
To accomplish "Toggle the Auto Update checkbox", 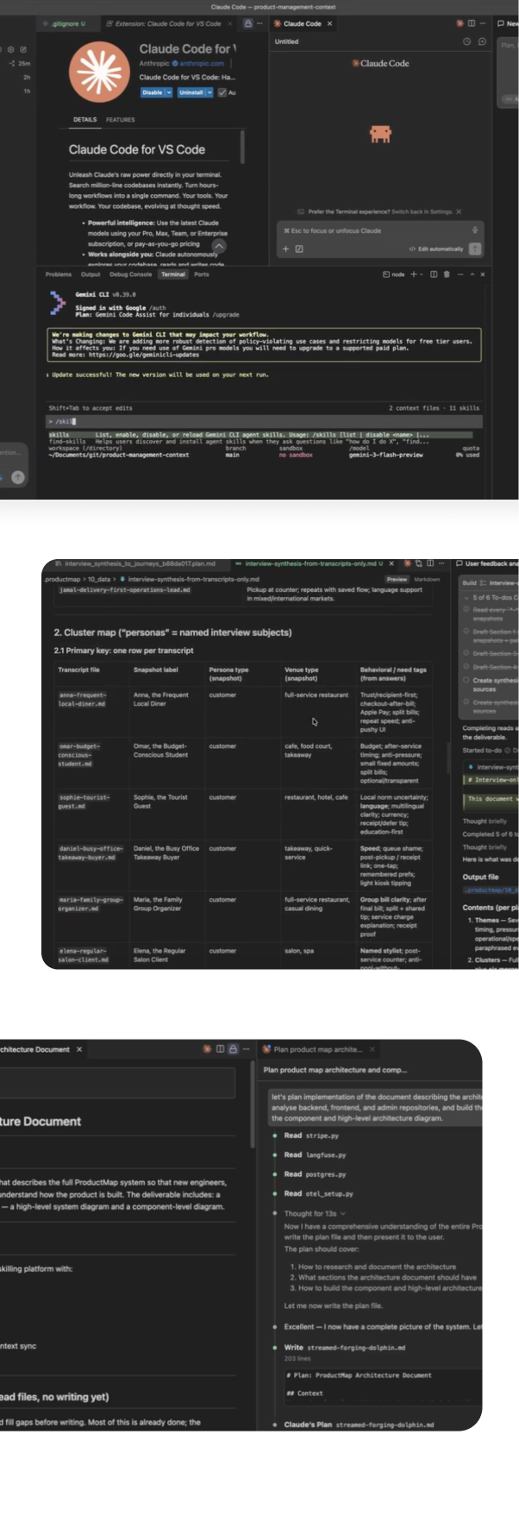I will 222,92.
